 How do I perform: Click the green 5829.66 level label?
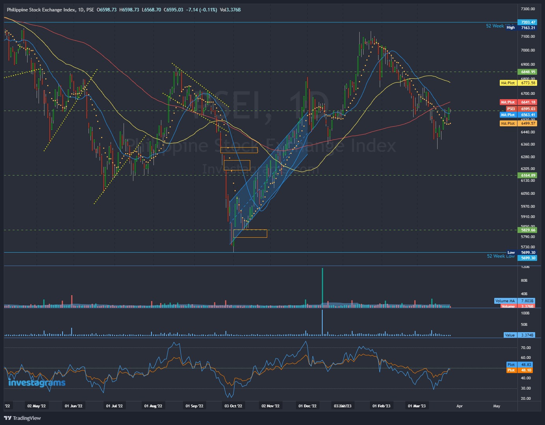click(528, 230)
